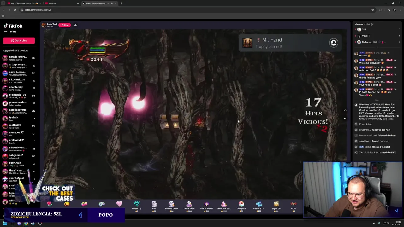Send the Super GG gift
Viewport: 404px width, 227px height.
276,206
